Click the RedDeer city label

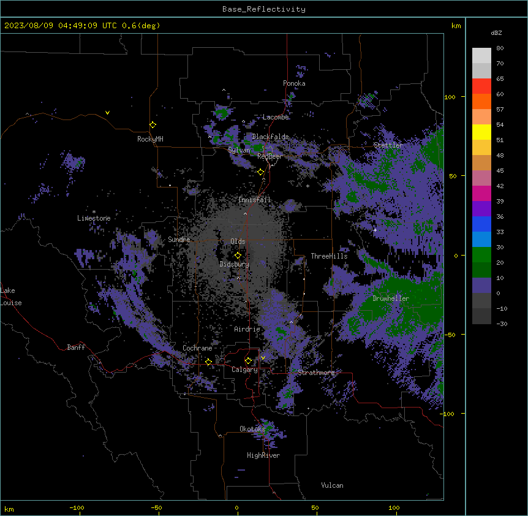click(x=270, y=156)
